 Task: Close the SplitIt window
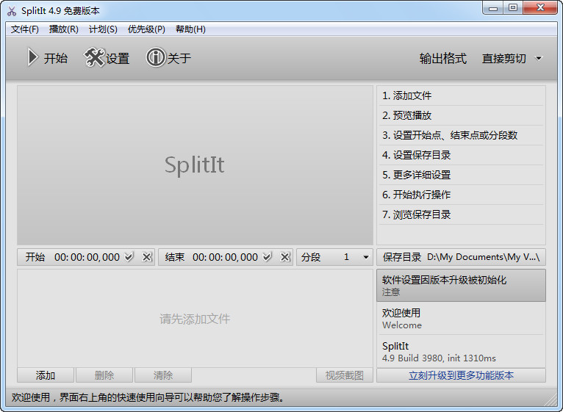541,8
